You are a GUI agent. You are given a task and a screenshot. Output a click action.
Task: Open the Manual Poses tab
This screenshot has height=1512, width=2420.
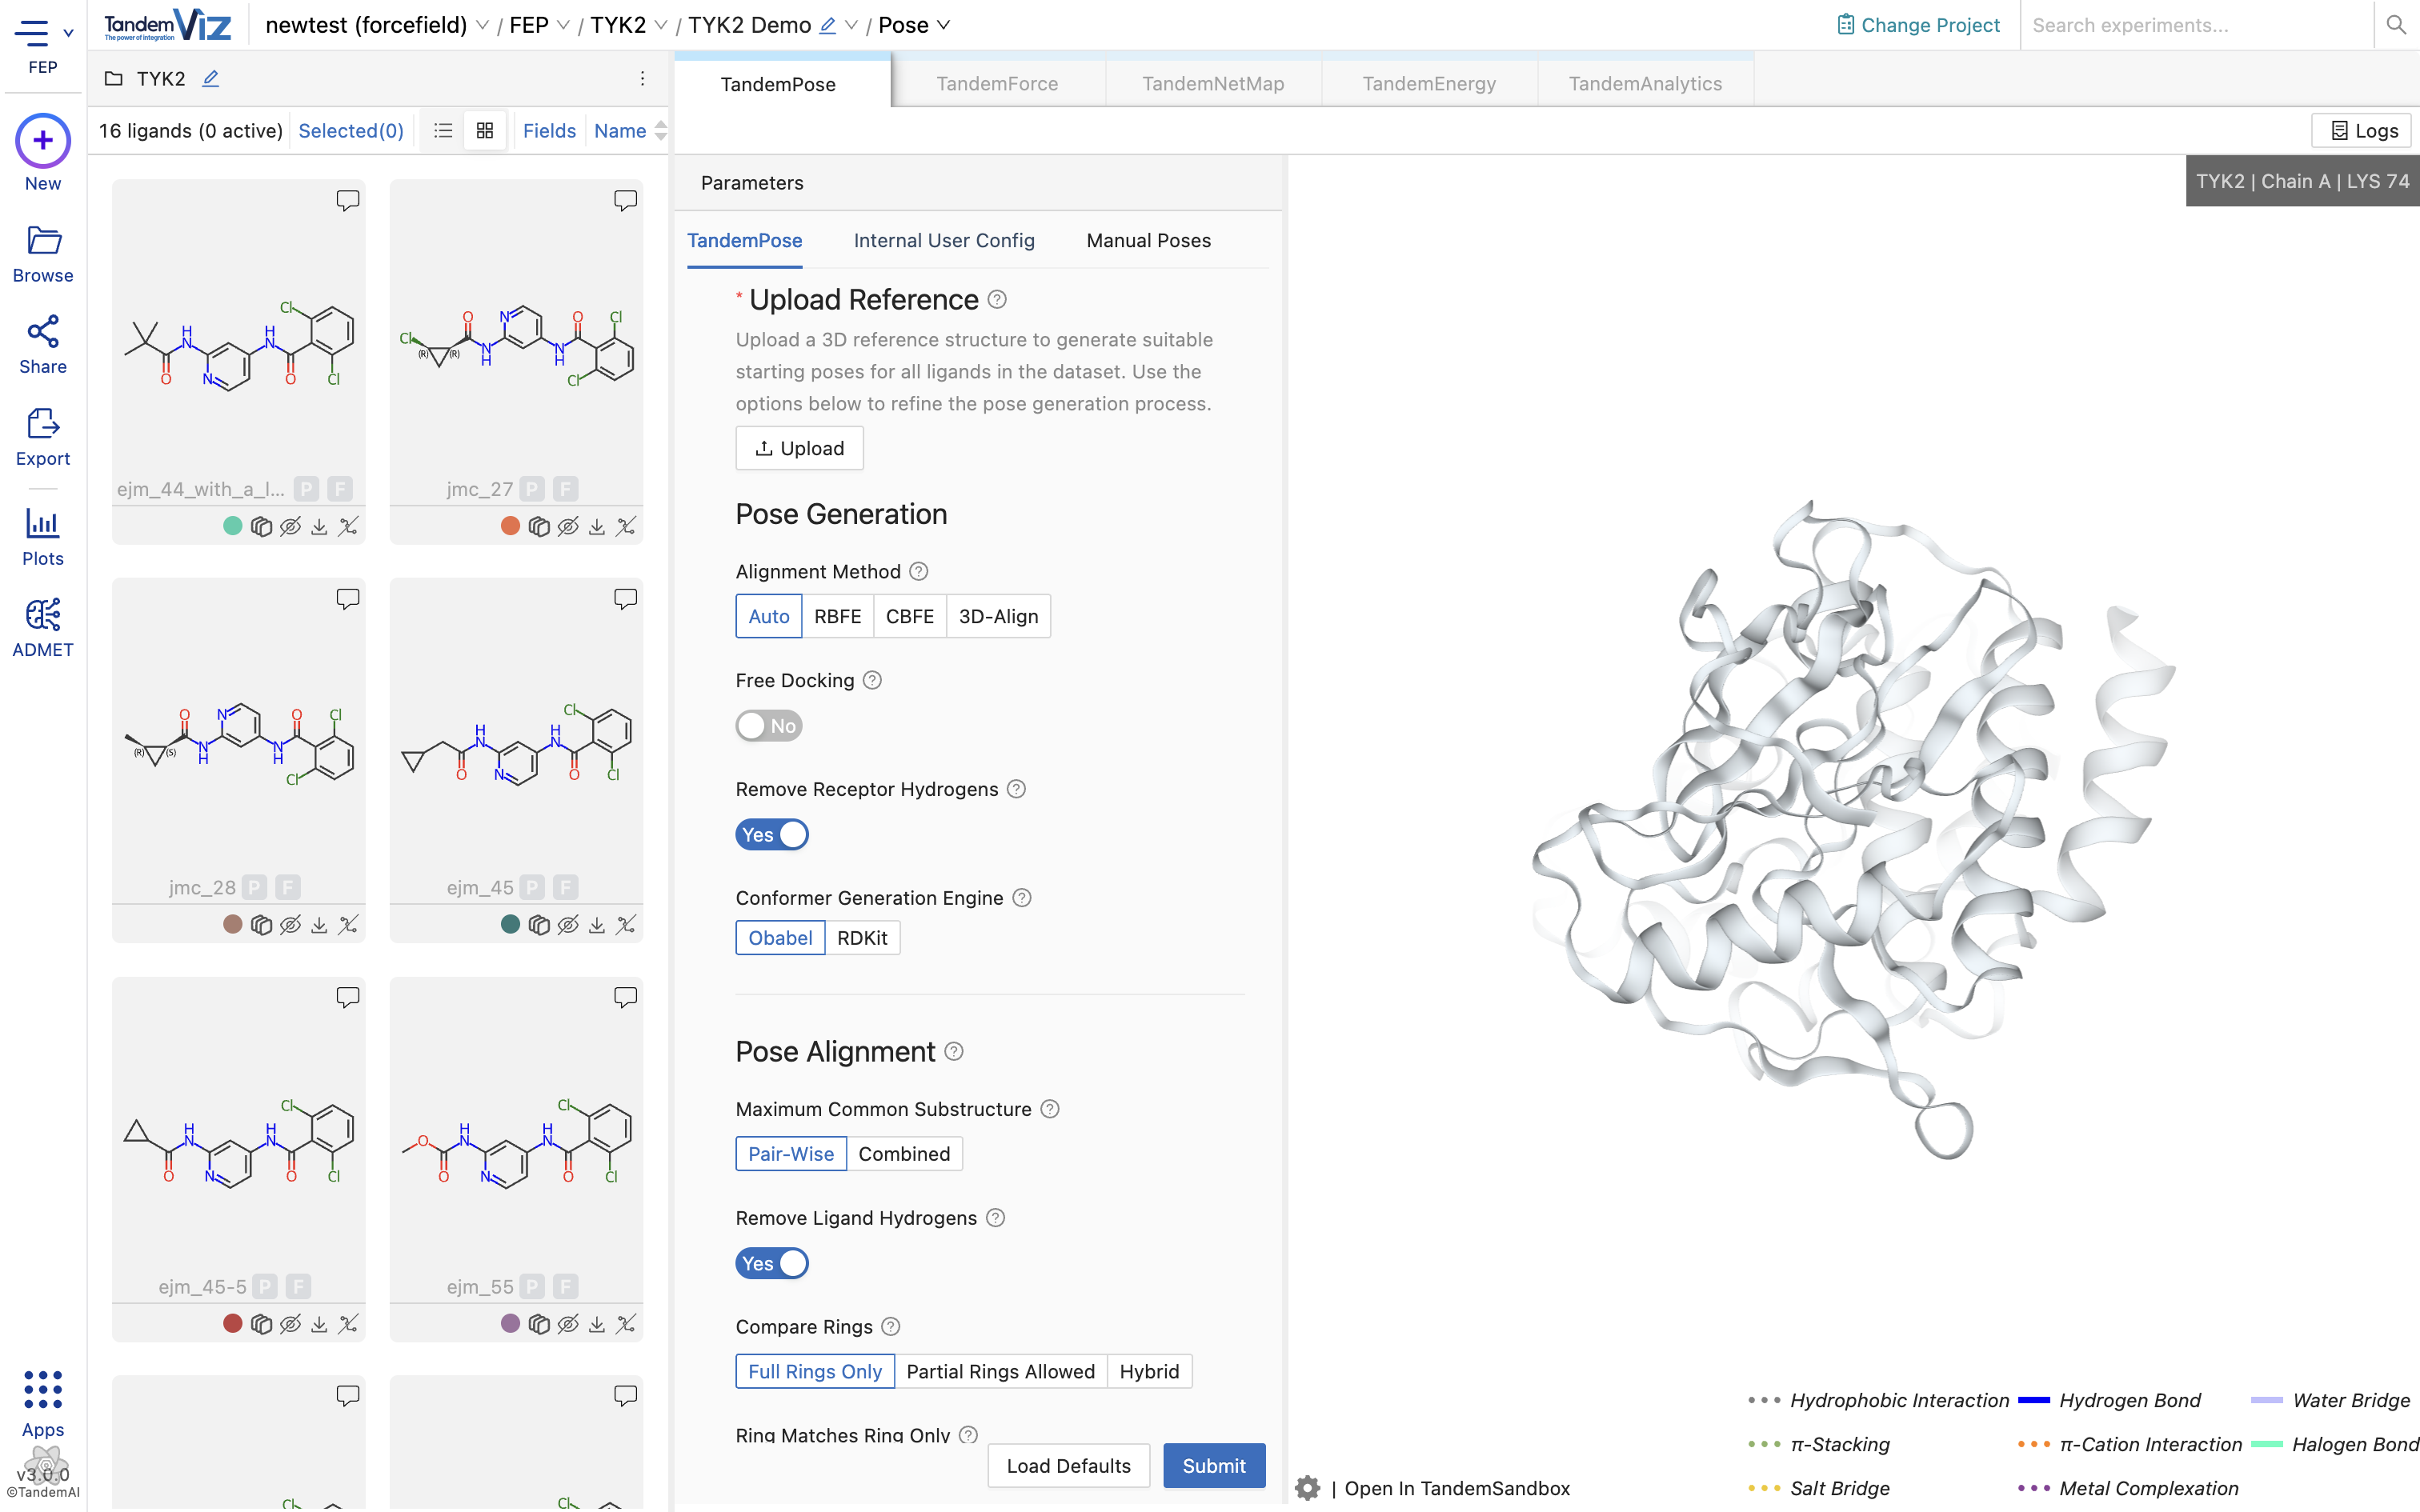(1148, 240)
